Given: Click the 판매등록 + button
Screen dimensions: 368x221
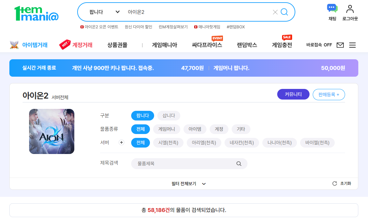Looking at the screenshot, I should click(x=329, y=95).
